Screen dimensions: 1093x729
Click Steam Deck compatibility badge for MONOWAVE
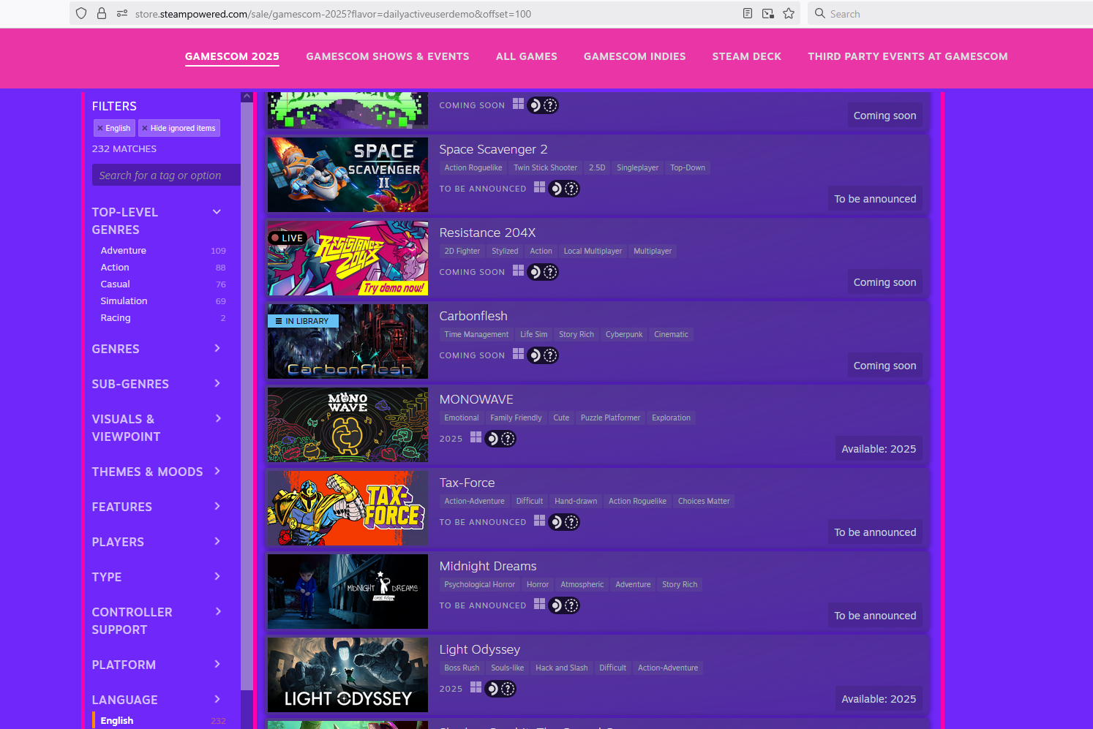click(500, 439)
